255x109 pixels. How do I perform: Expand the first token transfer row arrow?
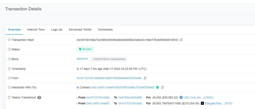pyautogui.click(x=77, y=98)
